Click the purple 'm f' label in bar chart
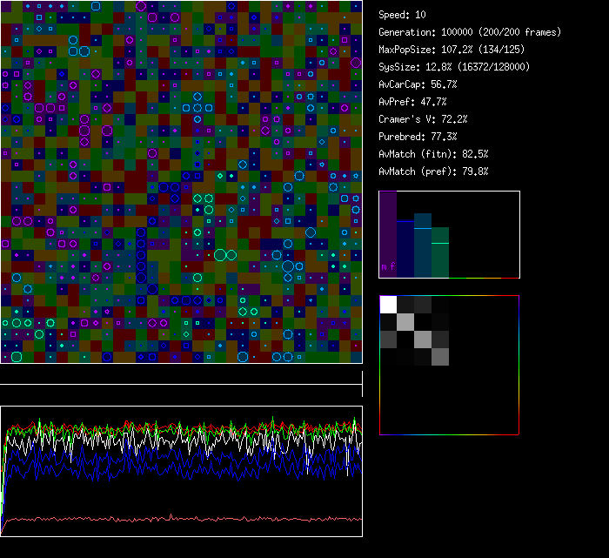 pos(388,266)
